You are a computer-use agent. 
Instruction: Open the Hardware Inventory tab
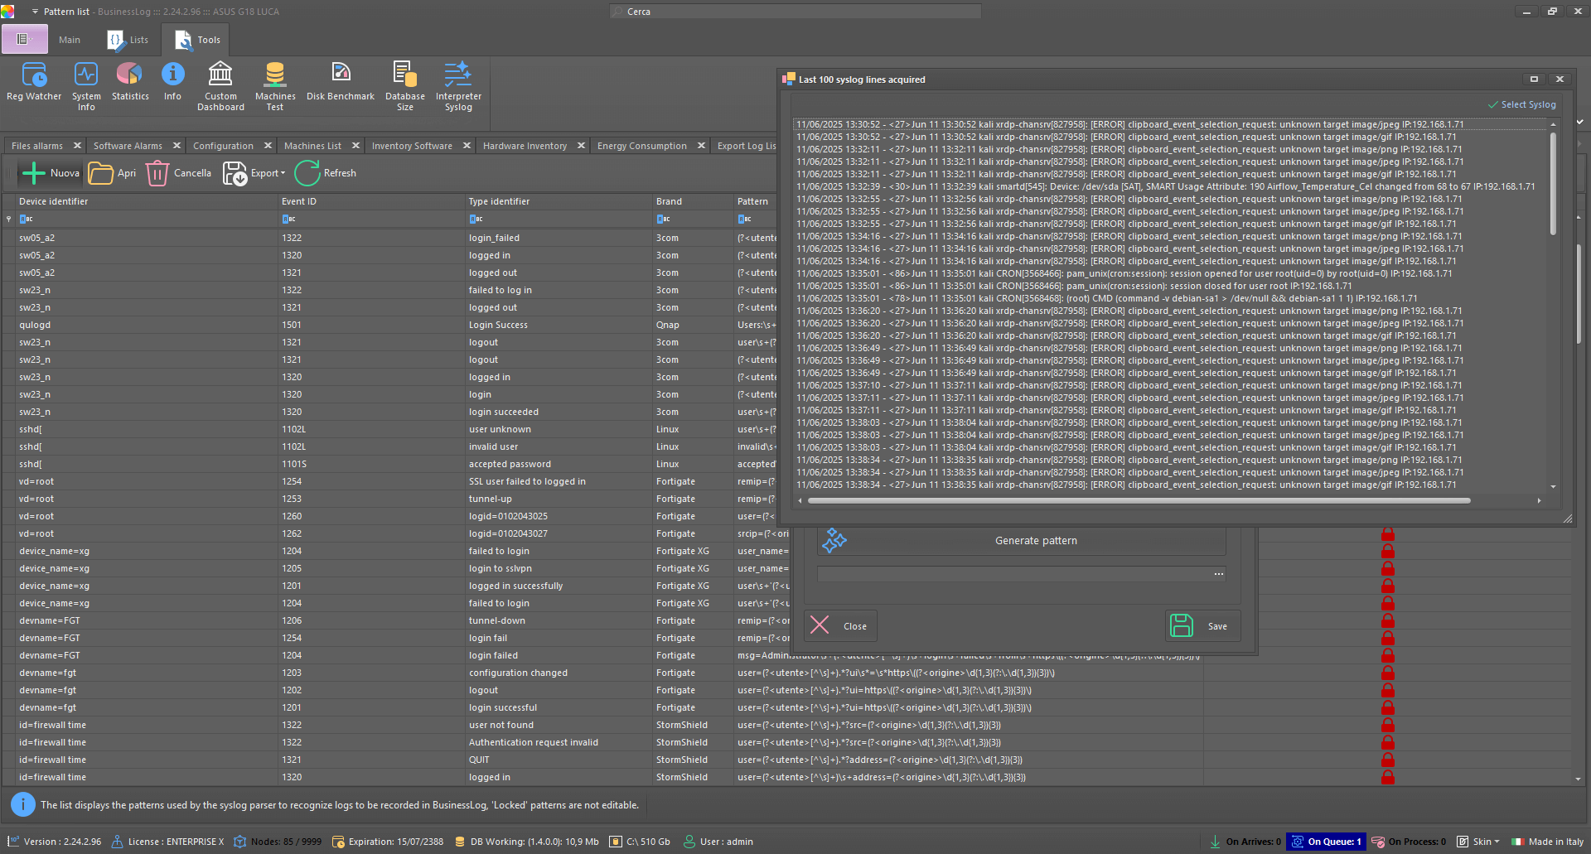[525, 146]
